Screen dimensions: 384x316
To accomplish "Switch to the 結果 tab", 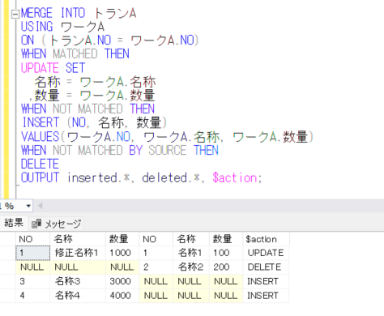I will coord(14,223).
